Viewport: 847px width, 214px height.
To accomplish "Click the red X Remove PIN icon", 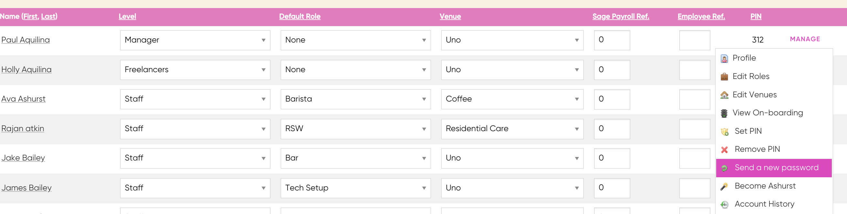I will [724, 150].
